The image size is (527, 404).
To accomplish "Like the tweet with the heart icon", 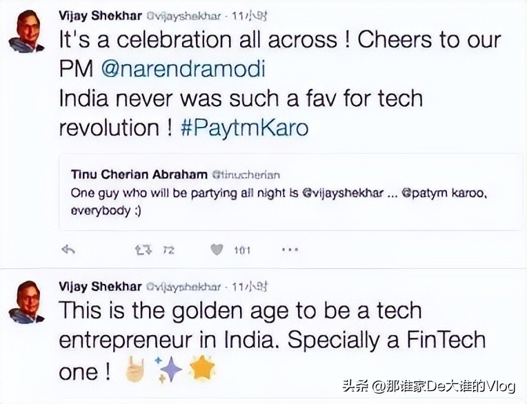I will click(217, 250).
